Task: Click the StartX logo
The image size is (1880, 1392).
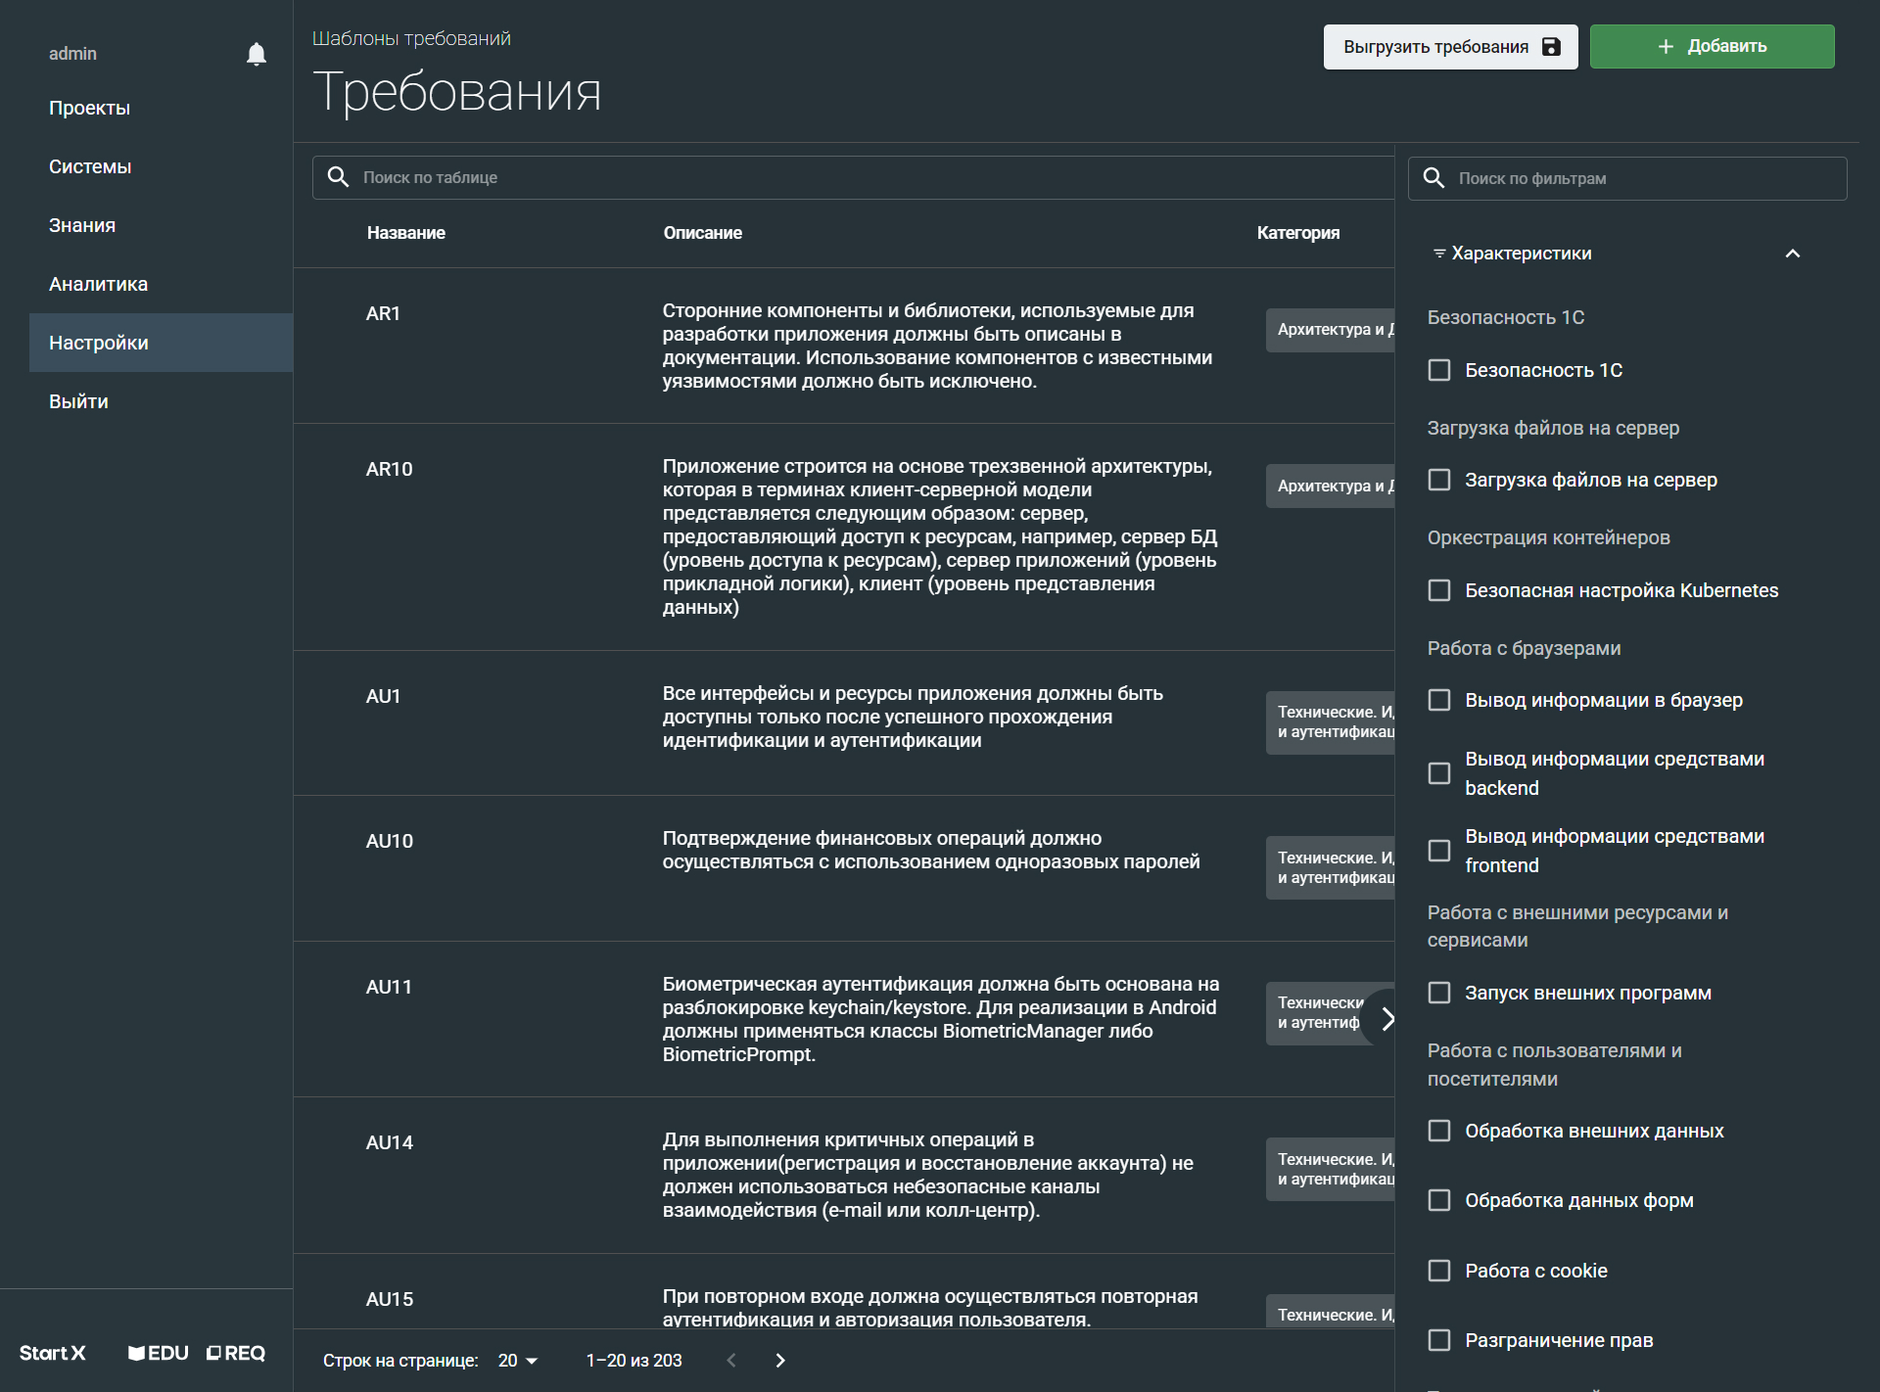Action: pyautogui.click(x=53, y=1353)
